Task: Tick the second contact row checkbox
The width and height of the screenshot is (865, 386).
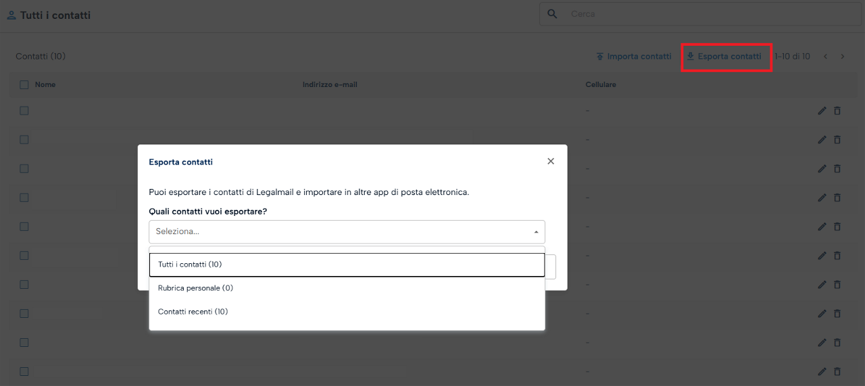Action: click(x=24, y=140)
